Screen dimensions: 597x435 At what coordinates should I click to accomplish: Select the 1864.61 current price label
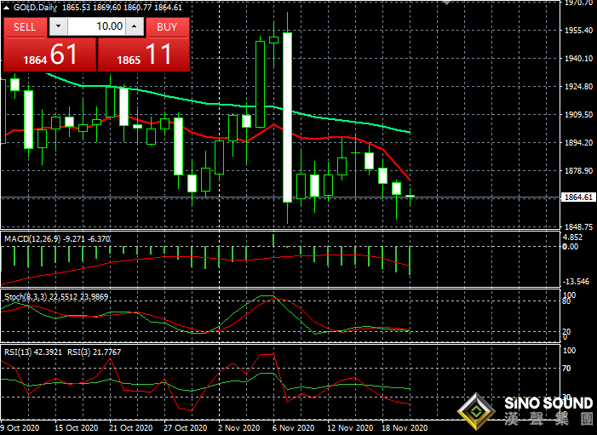(x=577, y=197)
